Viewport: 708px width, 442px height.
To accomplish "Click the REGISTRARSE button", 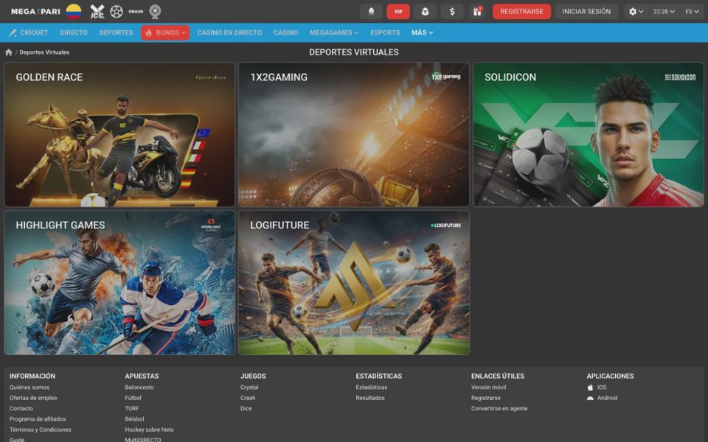I will click(521, 11).
